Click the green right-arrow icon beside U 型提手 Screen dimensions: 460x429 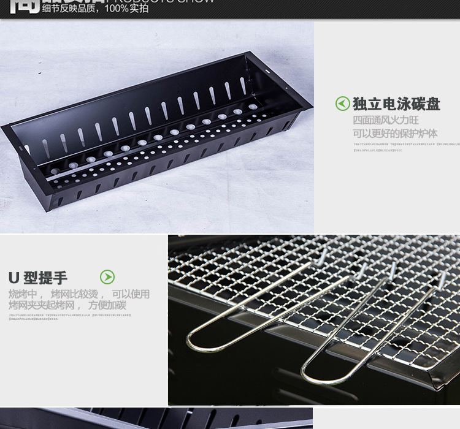(107, 277)
